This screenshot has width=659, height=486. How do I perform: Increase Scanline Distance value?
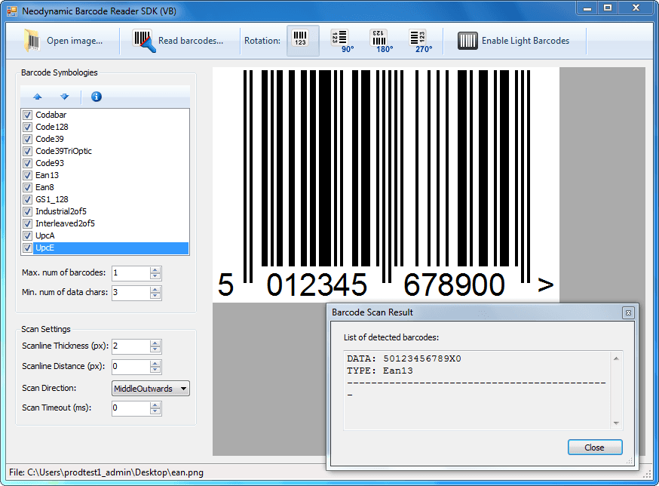click(155, 364)
